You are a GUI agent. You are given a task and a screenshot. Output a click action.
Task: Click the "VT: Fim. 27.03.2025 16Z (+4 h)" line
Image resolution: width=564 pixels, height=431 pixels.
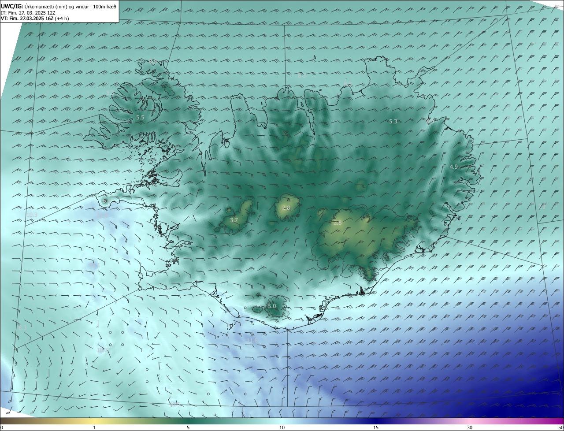pyautogui.click(x=35, y=19)
